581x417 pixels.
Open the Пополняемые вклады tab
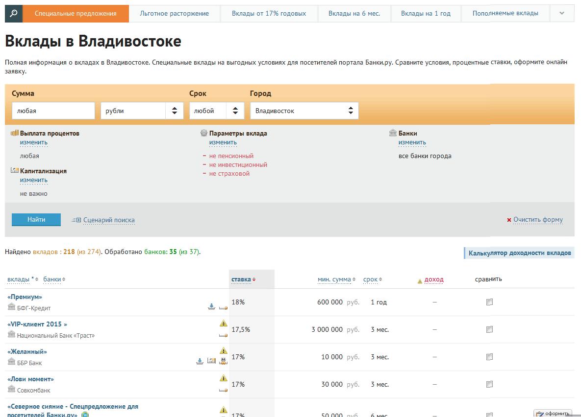click(x=505, y=14)
